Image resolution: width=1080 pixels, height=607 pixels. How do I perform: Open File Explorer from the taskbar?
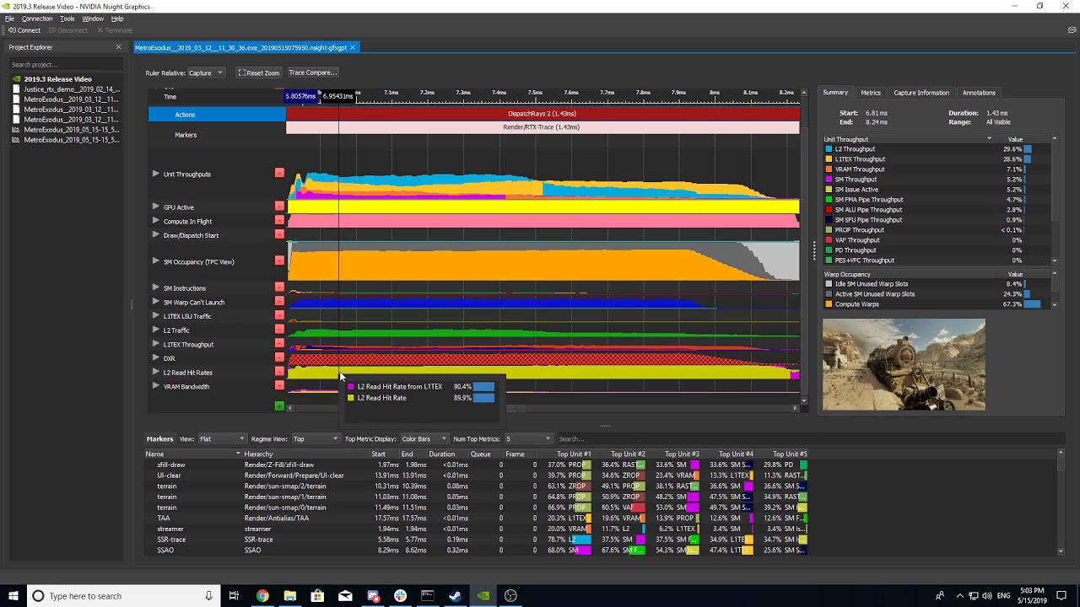289,596
